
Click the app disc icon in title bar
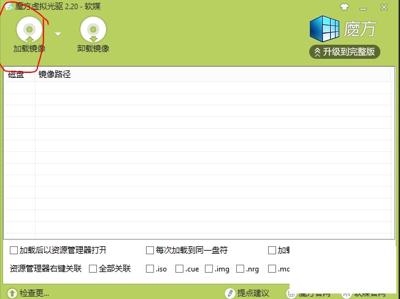(x=9, y=7)
